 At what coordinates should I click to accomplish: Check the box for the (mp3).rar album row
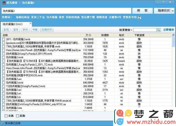(x=4, y=50)
